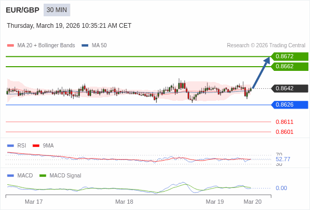
Task: Click the 'MACD Signal' legend label
Action: click(66, 176)
